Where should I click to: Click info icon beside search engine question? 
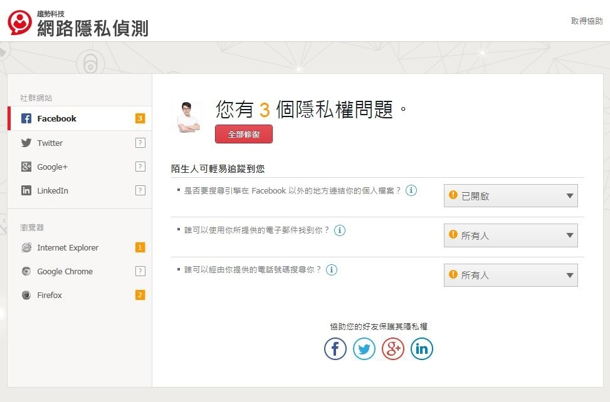pos(411,190)
